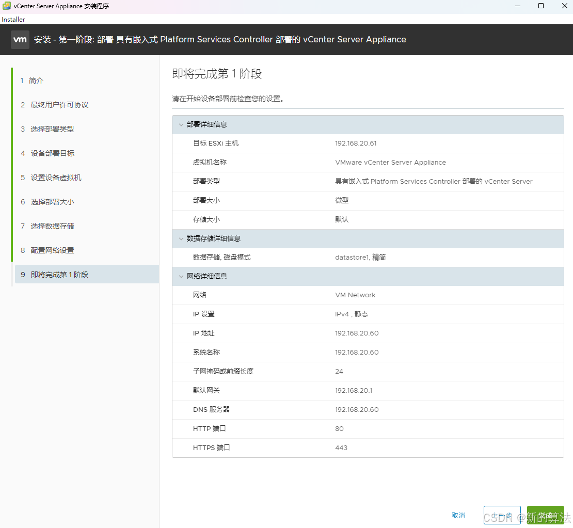
Task: Click the 虚拟机名称 label
Action: point(210,162)
